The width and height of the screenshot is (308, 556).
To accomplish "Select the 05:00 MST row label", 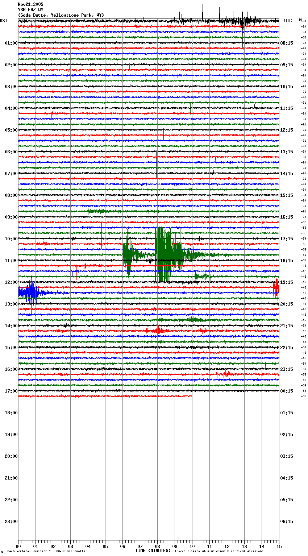I will click(x=11, y=130).
